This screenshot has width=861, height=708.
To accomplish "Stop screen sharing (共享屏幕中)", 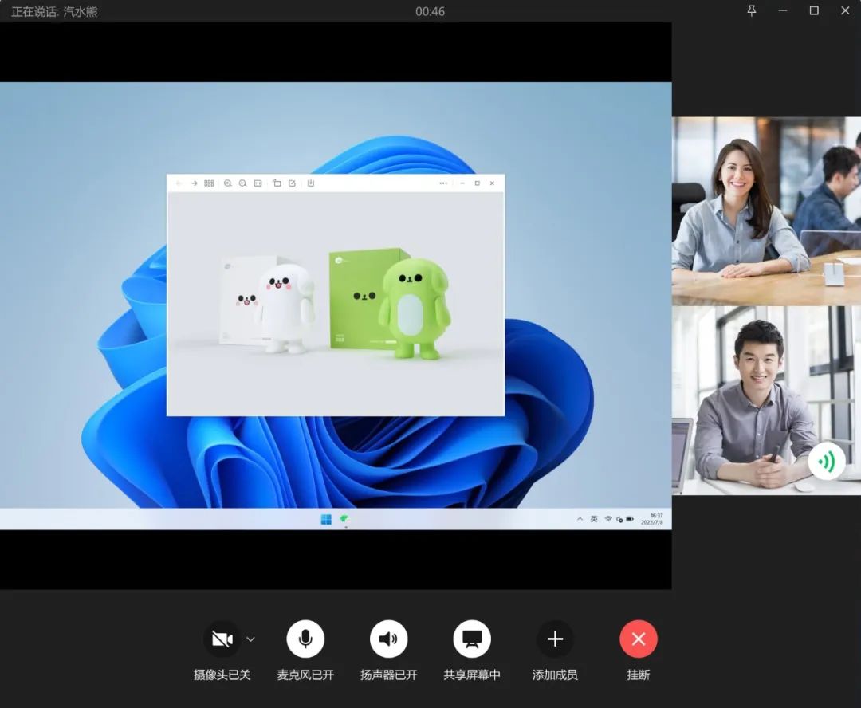I will point(472,639).
